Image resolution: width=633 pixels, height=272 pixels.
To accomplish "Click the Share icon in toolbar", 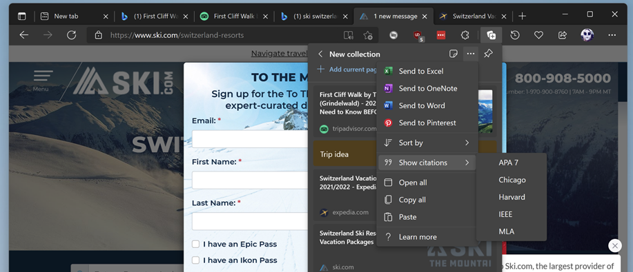I will tap(563, 35).
